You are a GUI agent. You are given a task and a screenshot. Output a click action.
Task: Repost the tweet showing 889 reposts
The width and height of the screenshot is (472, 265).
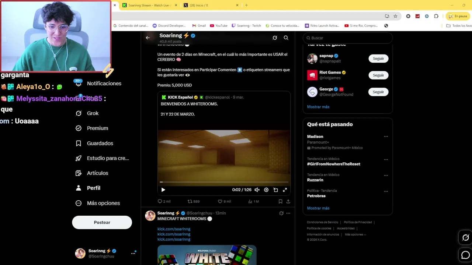coord(194,201)
